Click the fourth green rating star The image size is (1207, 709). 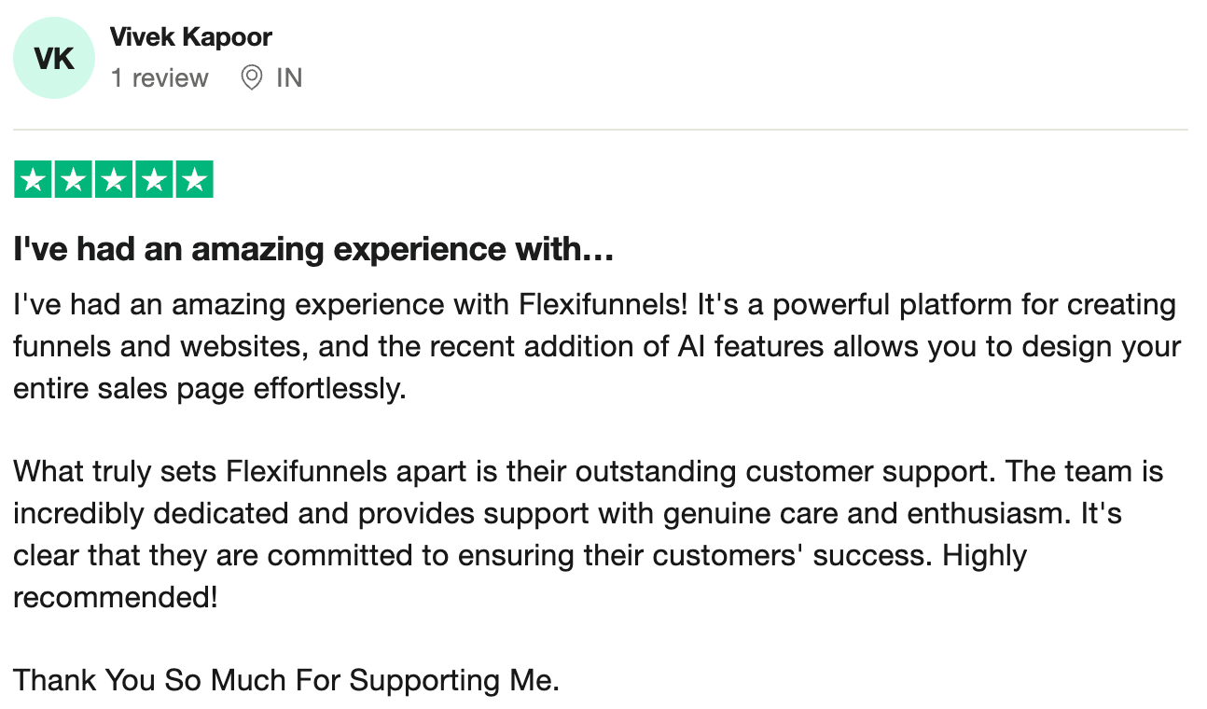[x=154, y=180]
